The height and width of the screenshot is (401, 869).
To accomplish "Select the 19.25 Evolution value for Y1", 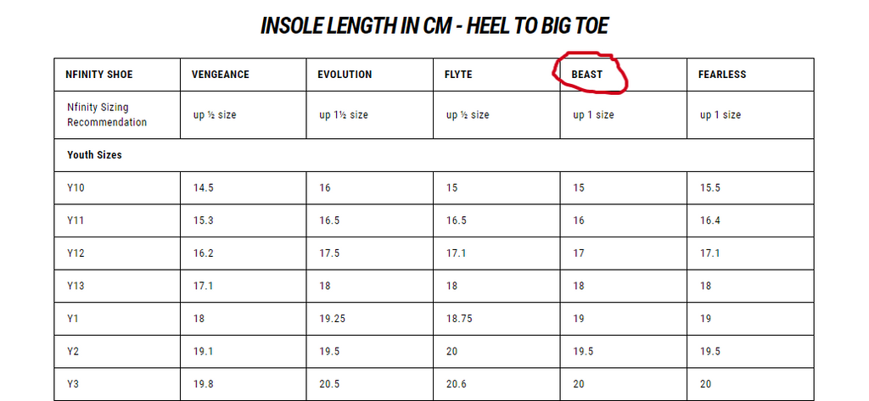I will click(332, 320).
